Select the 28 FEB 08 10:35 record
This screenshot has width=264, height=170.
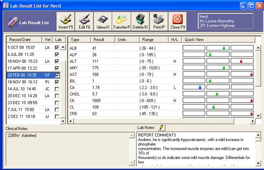33,75
